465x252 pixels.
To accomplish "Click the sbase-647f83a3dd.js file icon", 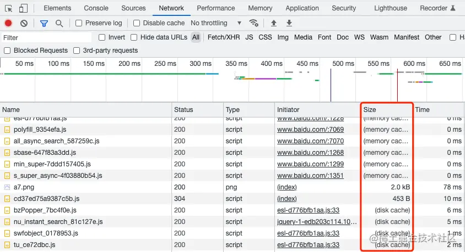I will [x=7, y=153].
